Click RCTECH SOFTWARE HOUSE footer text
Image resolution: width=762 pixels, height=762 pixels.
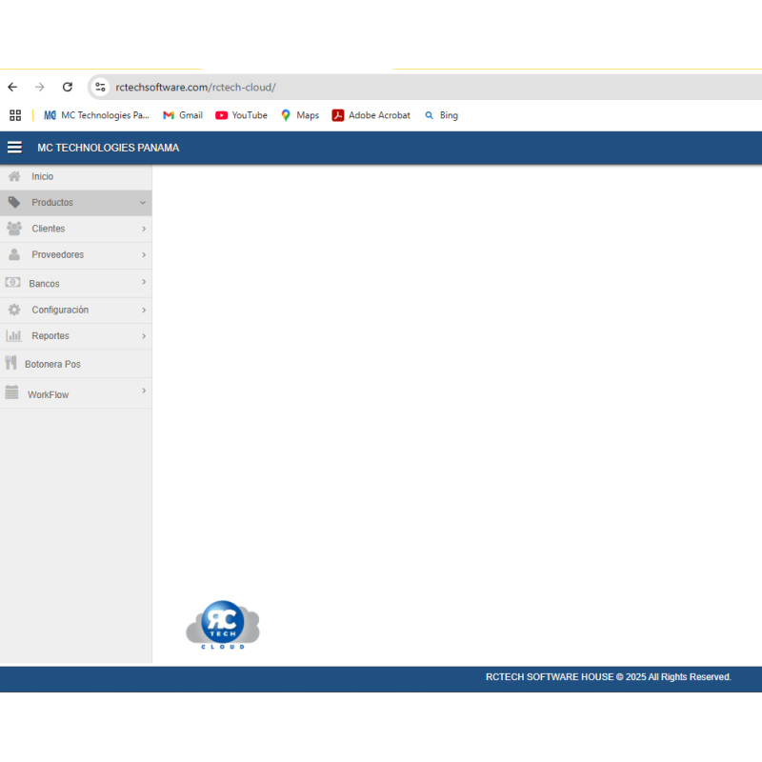pyautogui.click(x=608, y=677)
